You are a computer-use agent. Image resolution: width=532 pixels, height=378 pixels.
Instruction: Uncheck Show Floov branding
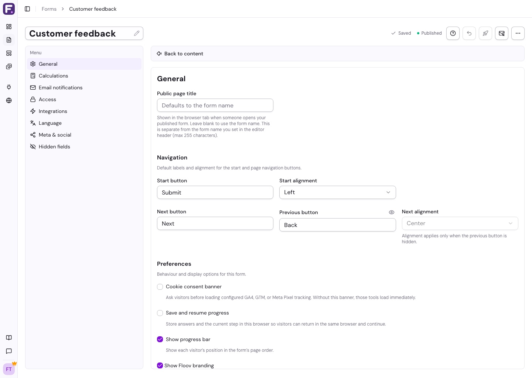pos(160,365)
